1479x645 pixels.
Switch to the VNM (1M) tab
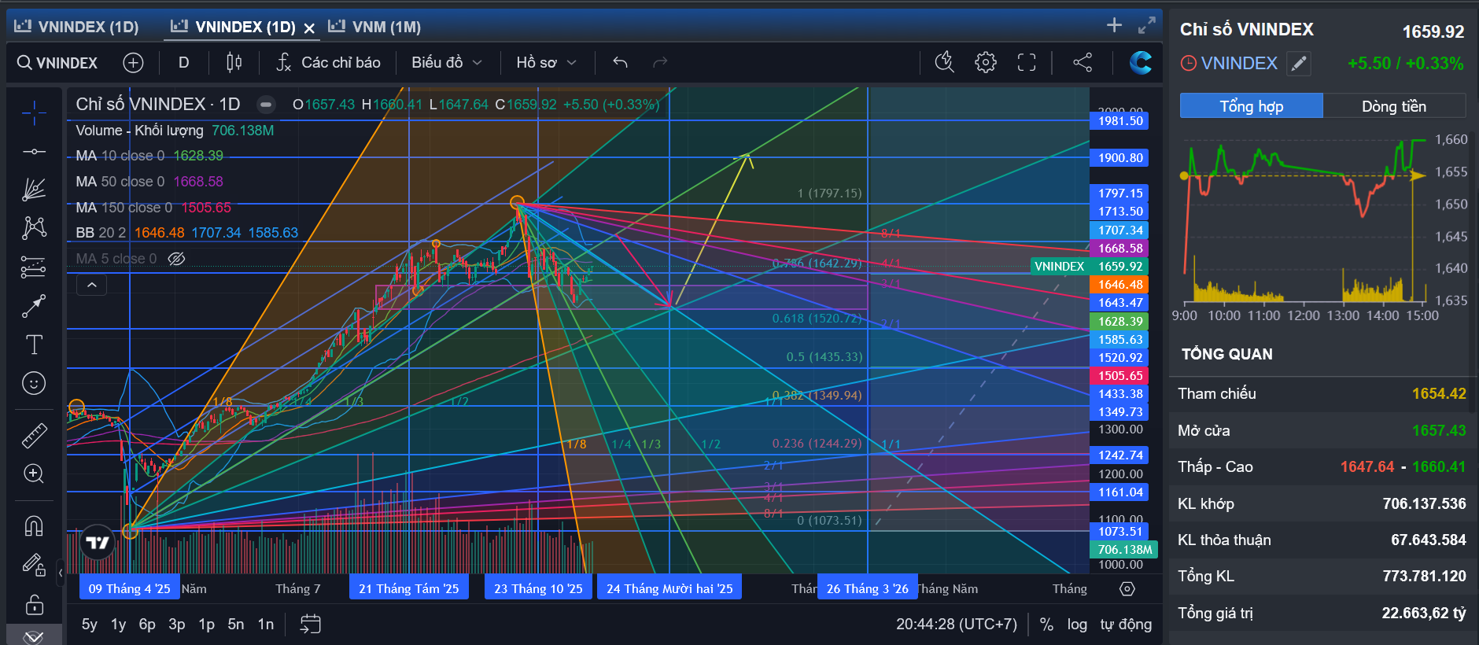pos(374,27)
